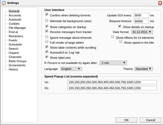Open the Scheduler section
Image resolution: width=163 pixels, height=125 pixels.
tap(15, 44)
